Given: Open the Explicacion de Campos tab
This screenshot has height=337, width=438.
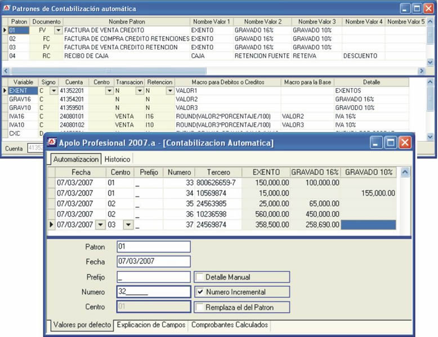Looking at the screenshot, I should [151, 325].
